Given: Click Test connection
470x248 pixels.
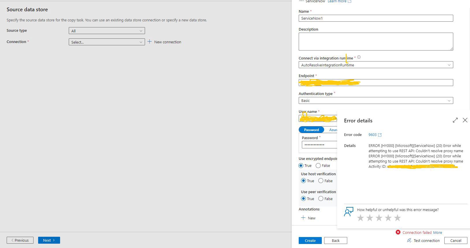Looking at the screenshot, I should tap(423, 240).
